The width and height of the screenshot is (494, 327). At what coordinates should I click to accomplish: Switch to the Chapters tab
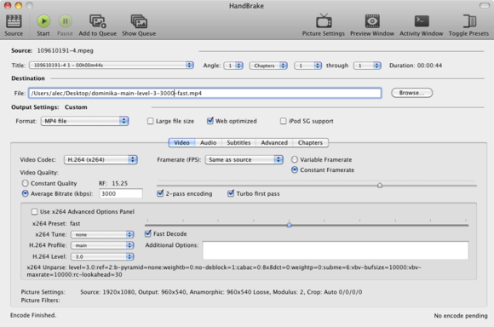(x=310, y=143)
